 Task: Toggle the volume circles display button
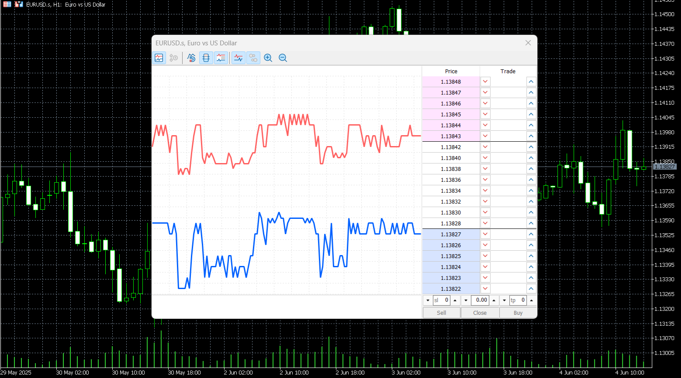[253, 58]
